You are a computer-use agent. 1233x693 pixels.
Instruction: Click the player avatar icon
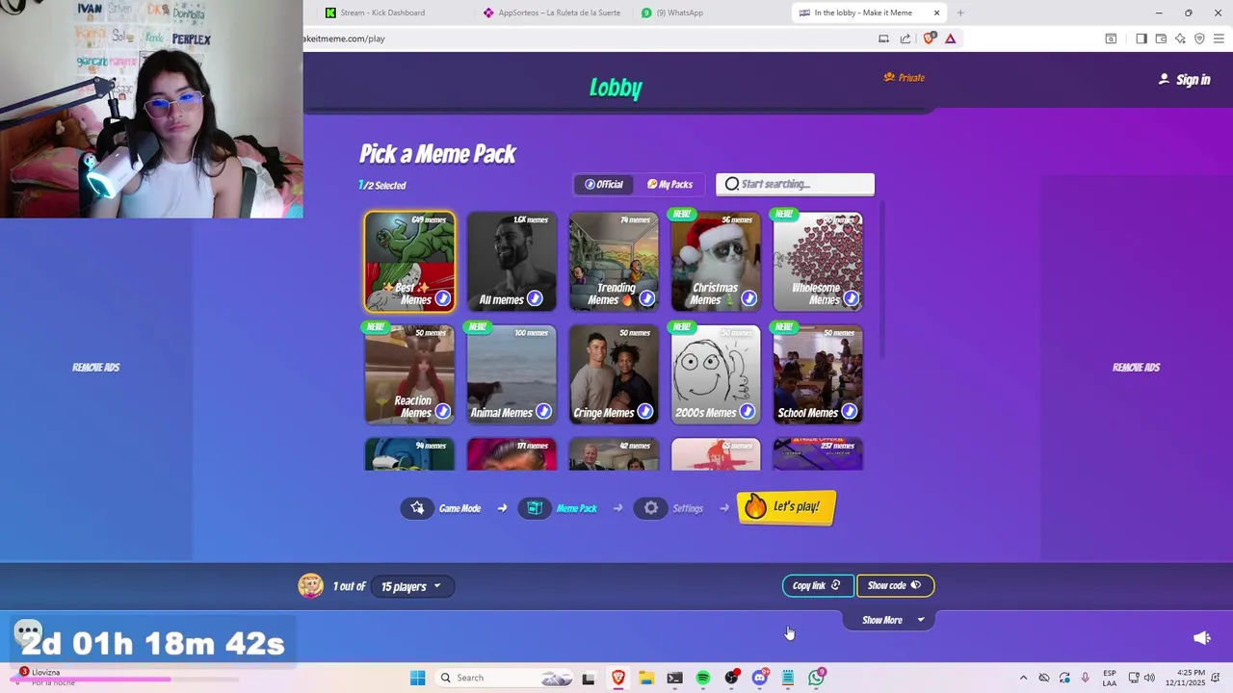pos(310,585)
